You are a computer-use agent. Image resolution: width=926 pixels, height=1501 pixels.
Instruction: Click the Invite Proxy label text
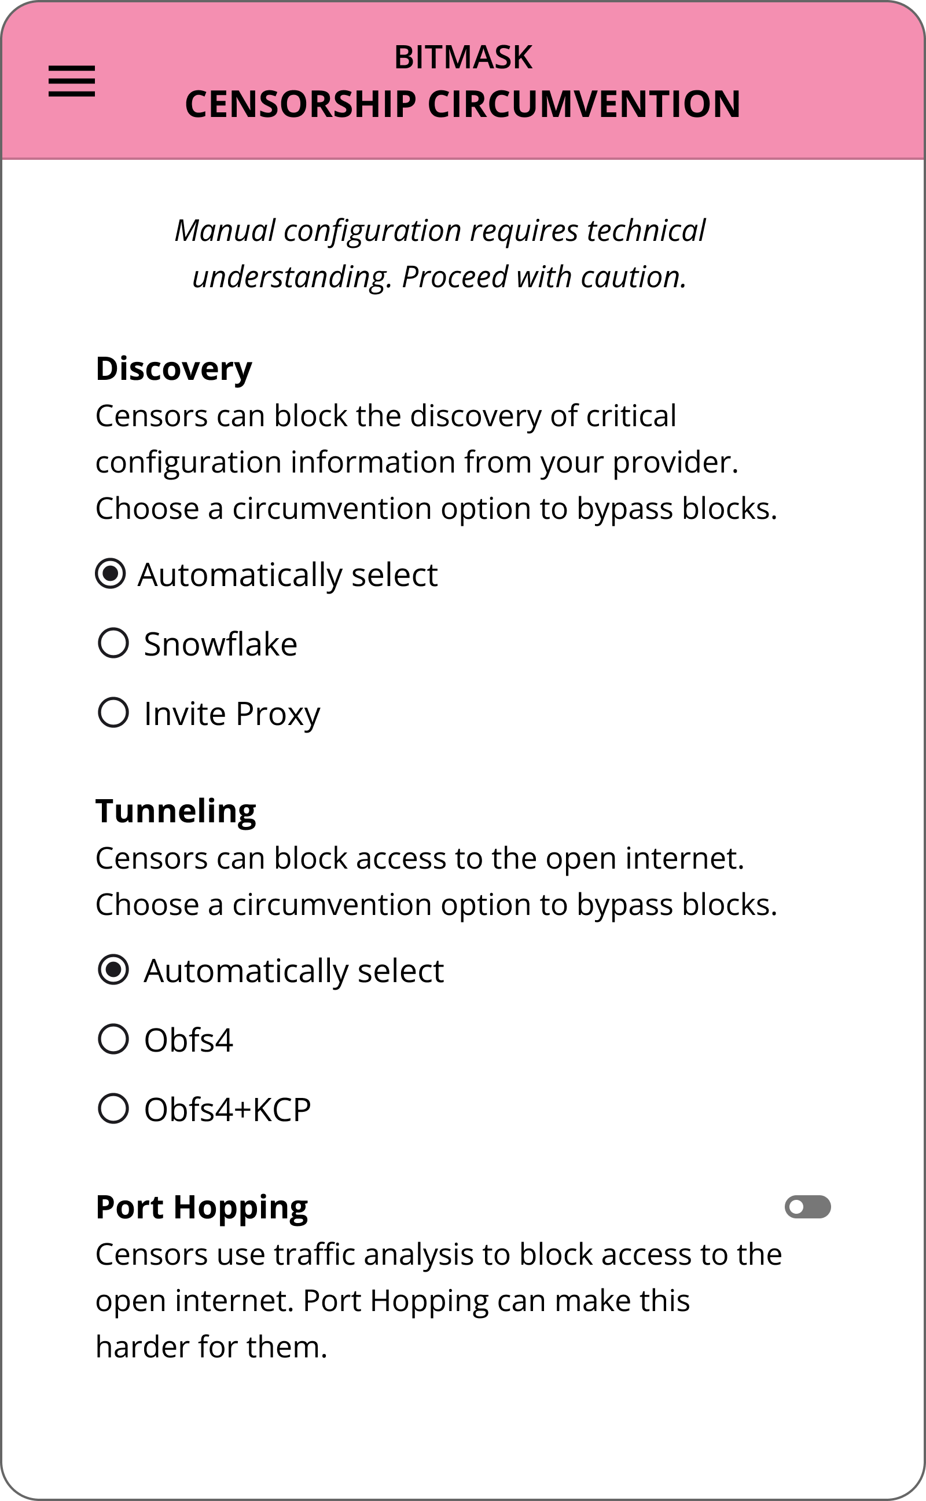tap(232, 714)
